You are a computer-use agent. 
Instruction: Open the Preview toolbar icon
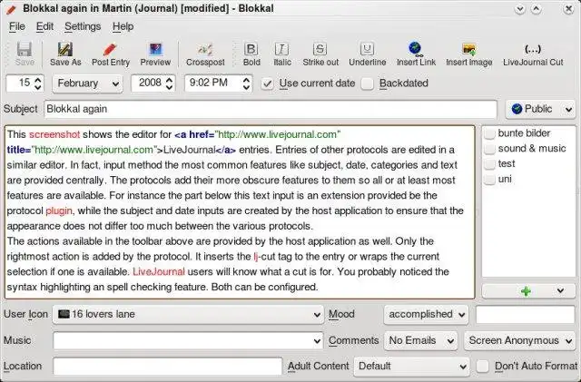(155, 54)
